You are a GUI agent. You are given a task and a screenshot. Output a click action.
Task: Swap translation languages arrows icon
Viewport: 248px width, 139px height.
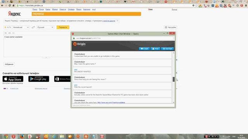click(33, 27)
